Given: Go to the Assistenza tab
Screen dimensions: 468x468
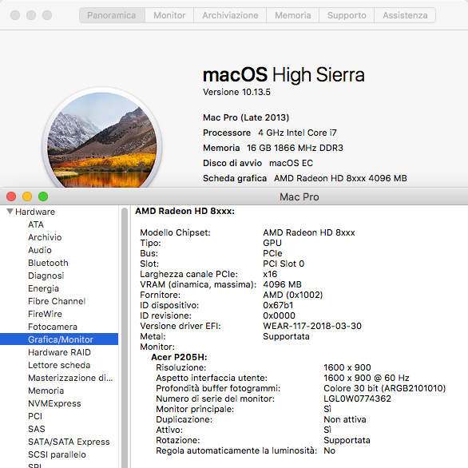Looking at the screenshot, I should click(405, 15).
